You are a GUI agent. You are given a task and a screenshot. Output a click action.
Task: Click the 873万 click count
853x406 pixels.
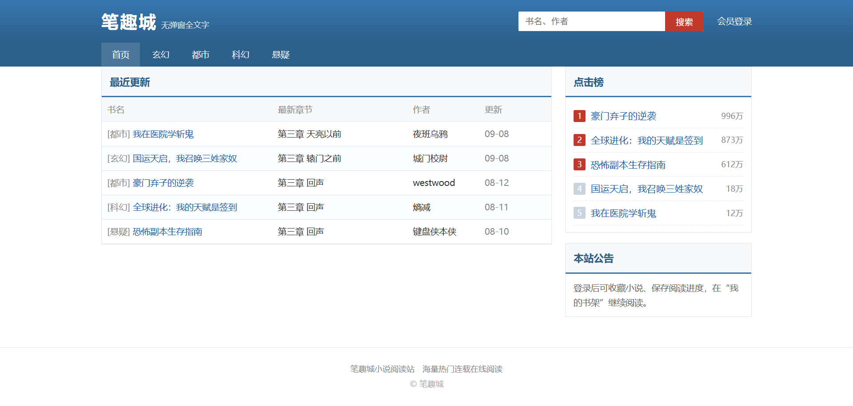[732, 140]
